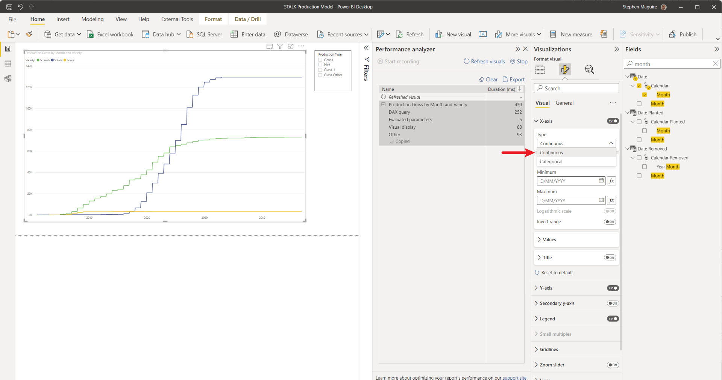Click the Text box icon
722x380 pixels.
(x=483, y=34)
